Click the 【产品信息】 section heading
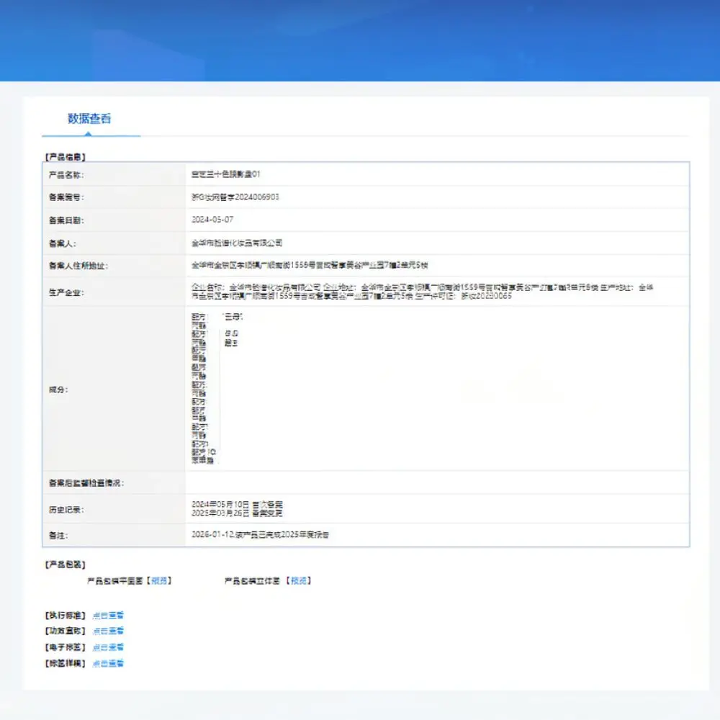Viewport: 720px width, 720px height. coord(66,156)
